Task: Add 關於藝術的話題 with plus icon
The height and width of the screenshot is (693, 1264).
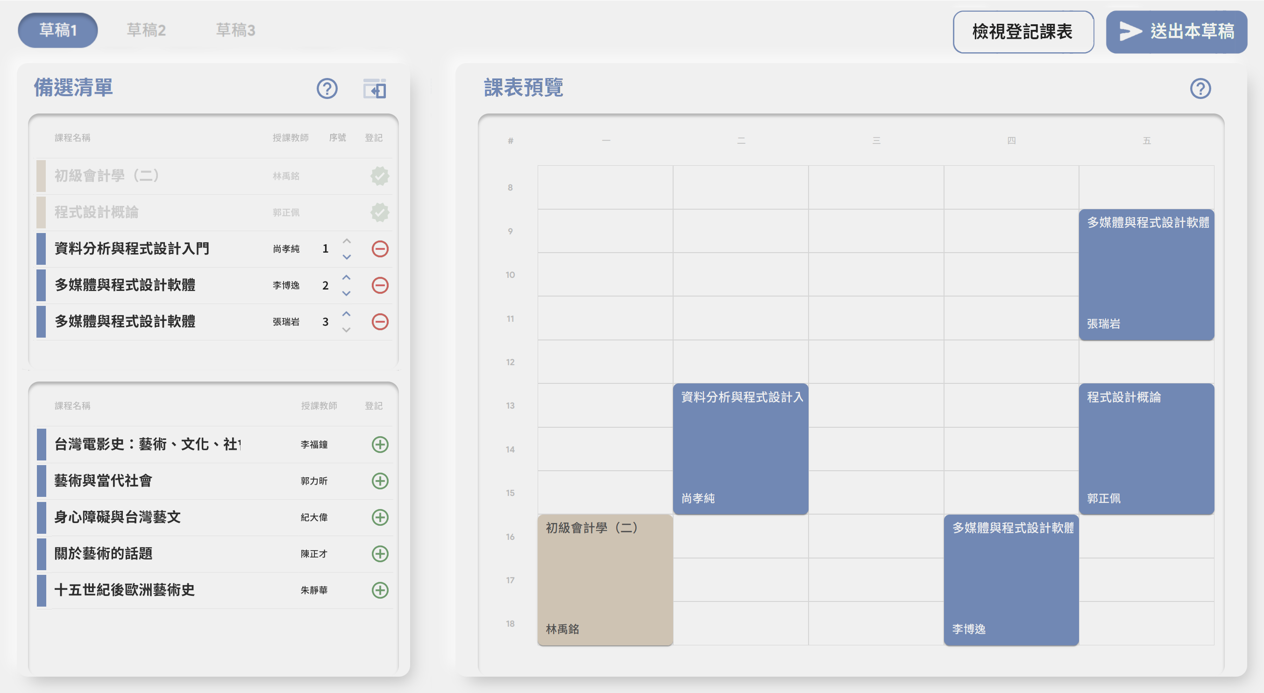Action: tap(380, 554)
